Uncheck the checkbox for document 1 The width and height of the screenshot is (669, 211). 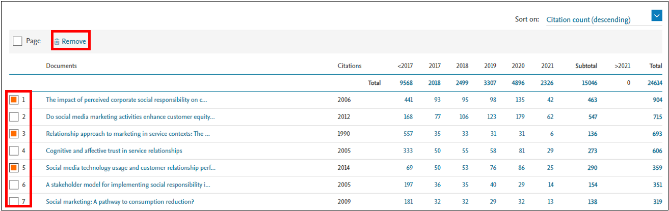tap(14, 100)
